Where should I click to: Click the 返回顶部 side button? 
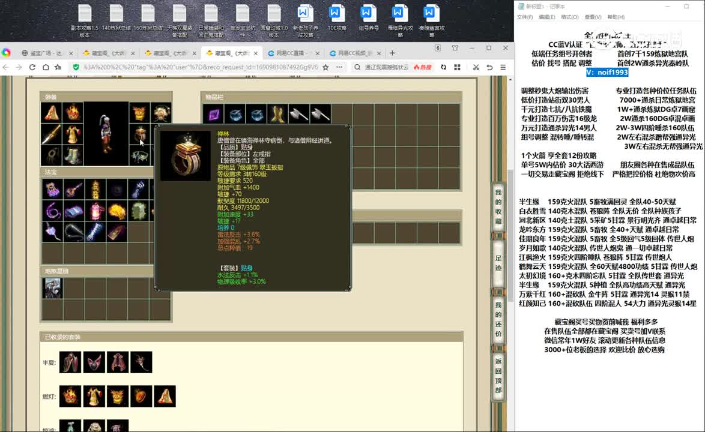tap(498, 376)
